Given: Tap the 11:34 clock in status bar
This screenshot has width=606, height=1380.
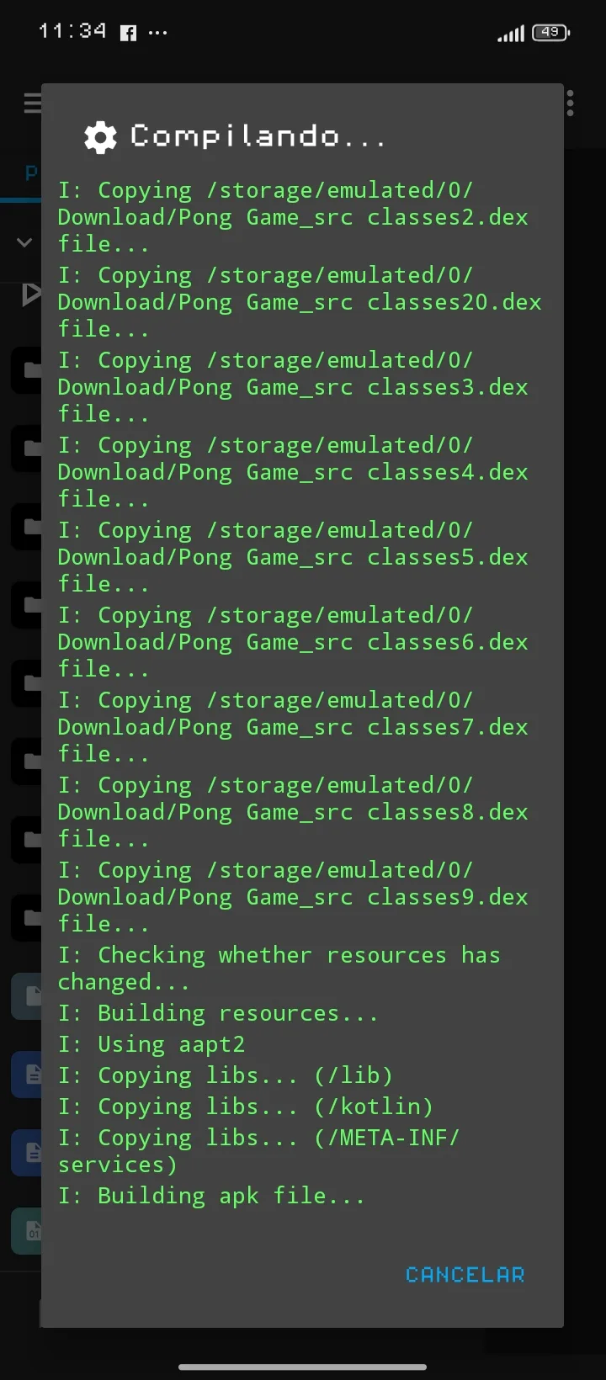Looking at the screenshot, I should 72,31.
